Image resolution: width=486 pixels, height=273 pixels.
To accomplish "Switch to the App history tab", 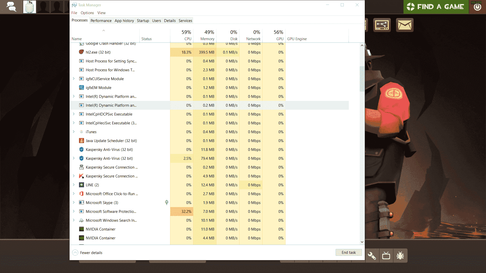I will pos(124,21).
